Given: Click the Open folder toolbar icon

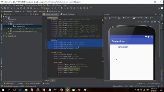Looking at the screenshot, I should [2, 8].
